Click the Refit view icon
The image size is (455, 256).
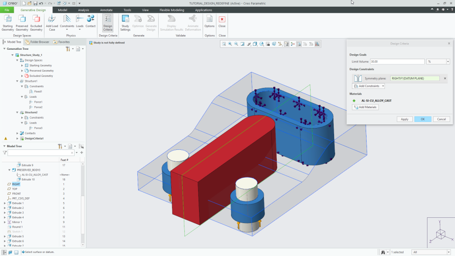(224, 44)
